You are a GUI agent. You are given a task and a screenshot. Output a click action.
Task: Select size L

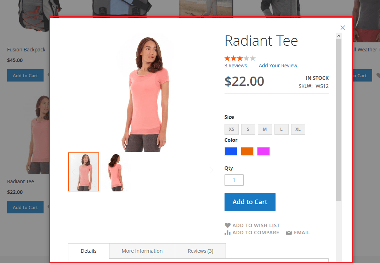tap(281, 129)
